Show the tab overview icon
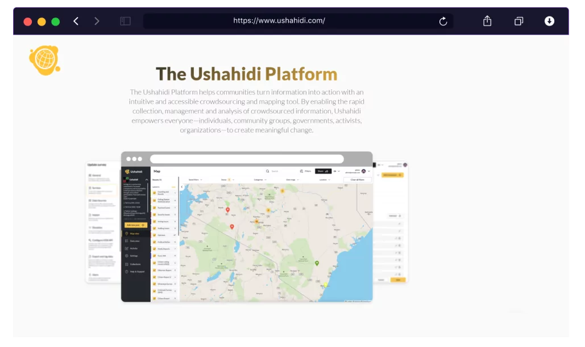Screen dimensions: 585x347 (x=518, y=21)
